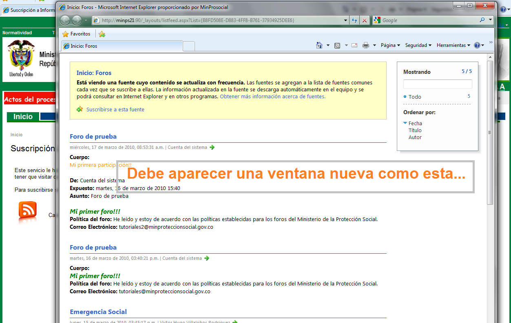Viewport: 511px width, 323px height.
Task: Expand the Herramientas dropdown menu
Action: pos(453,45)
